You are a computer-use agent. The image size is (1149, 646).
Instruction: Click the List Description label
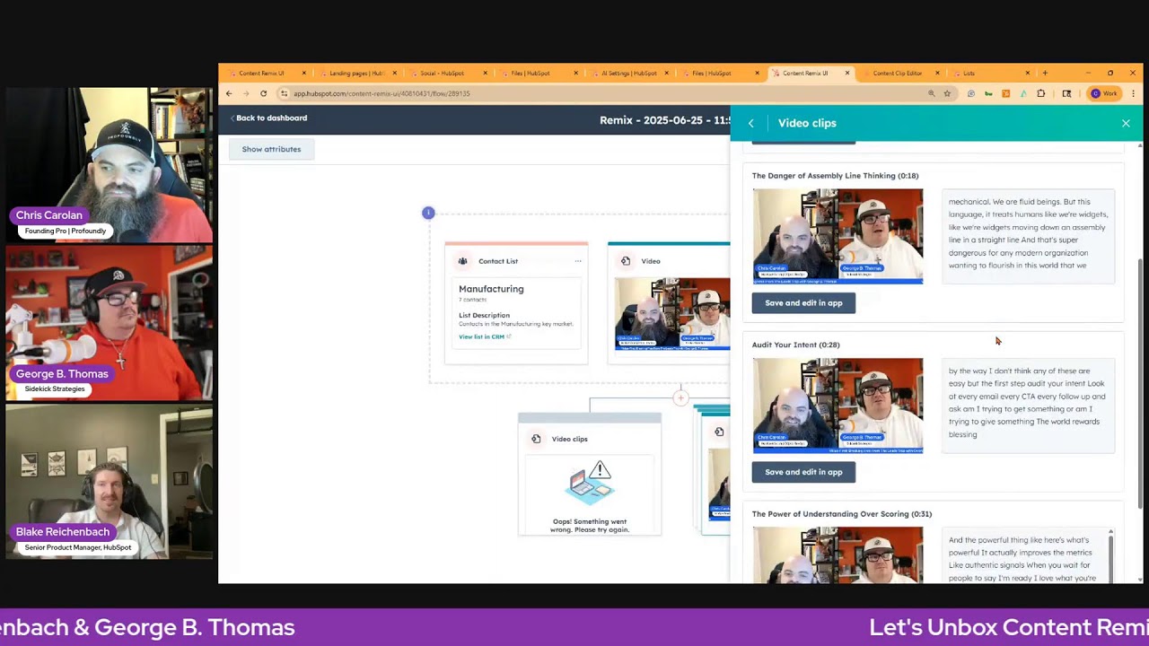pos(484,315)
